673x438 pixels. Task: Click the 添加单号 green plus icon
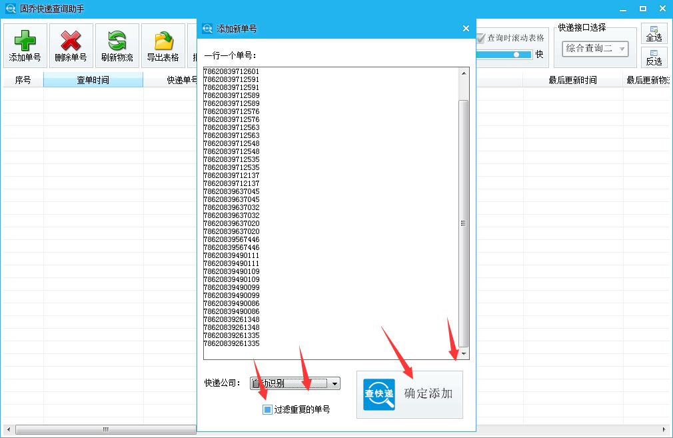click(x=25, y=41)
